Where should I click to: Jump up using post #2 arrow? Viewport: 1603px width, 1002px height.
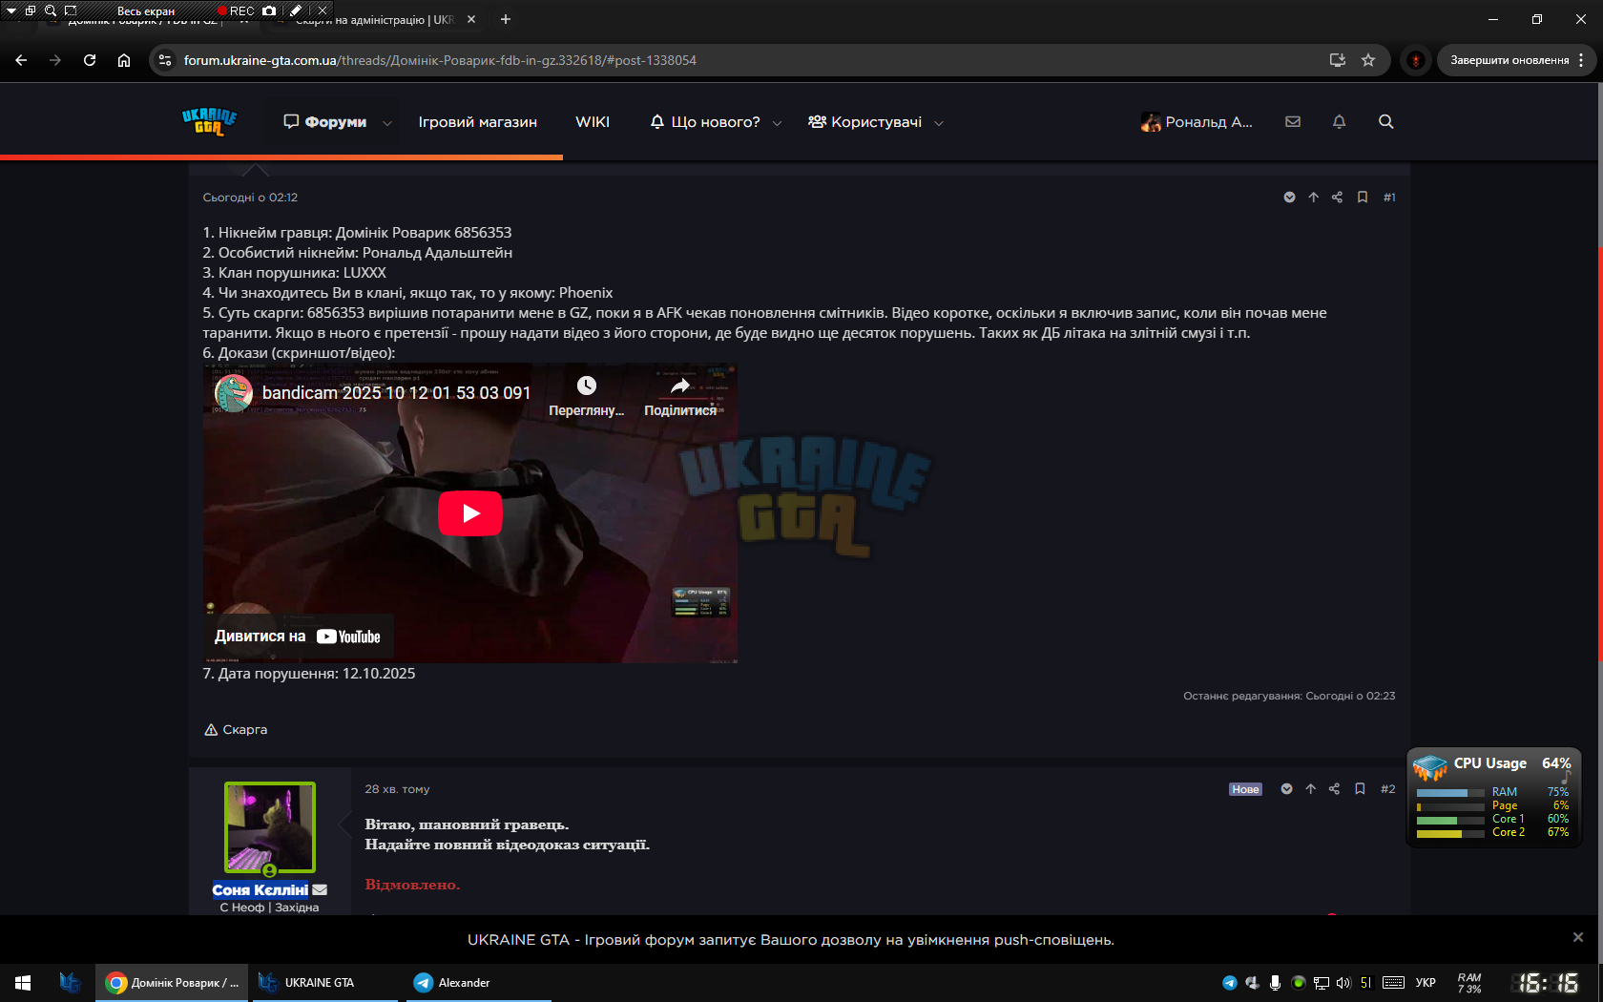click(x=1311, y=789)
